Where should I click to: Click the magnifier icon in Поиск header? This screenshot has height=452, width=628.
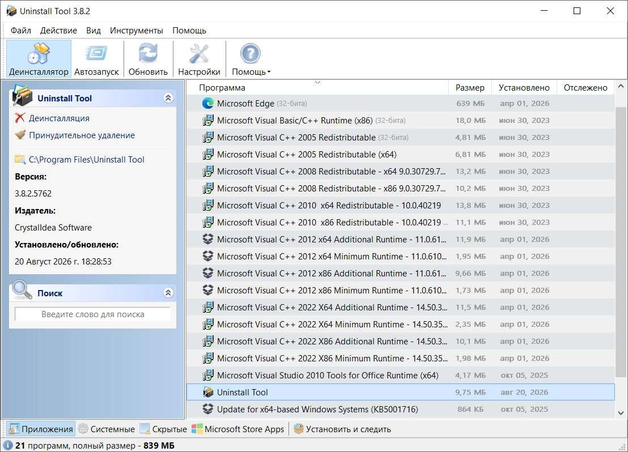[x=23, y=290]
